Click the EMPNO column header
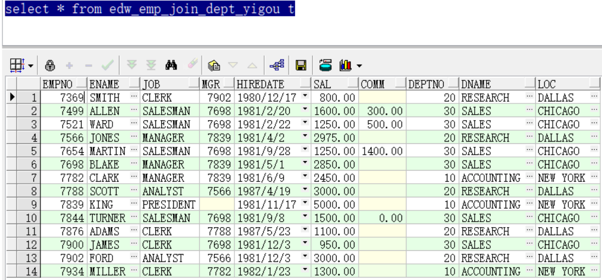Viewport: 602px width, 280px height. (x=64, y=84)
